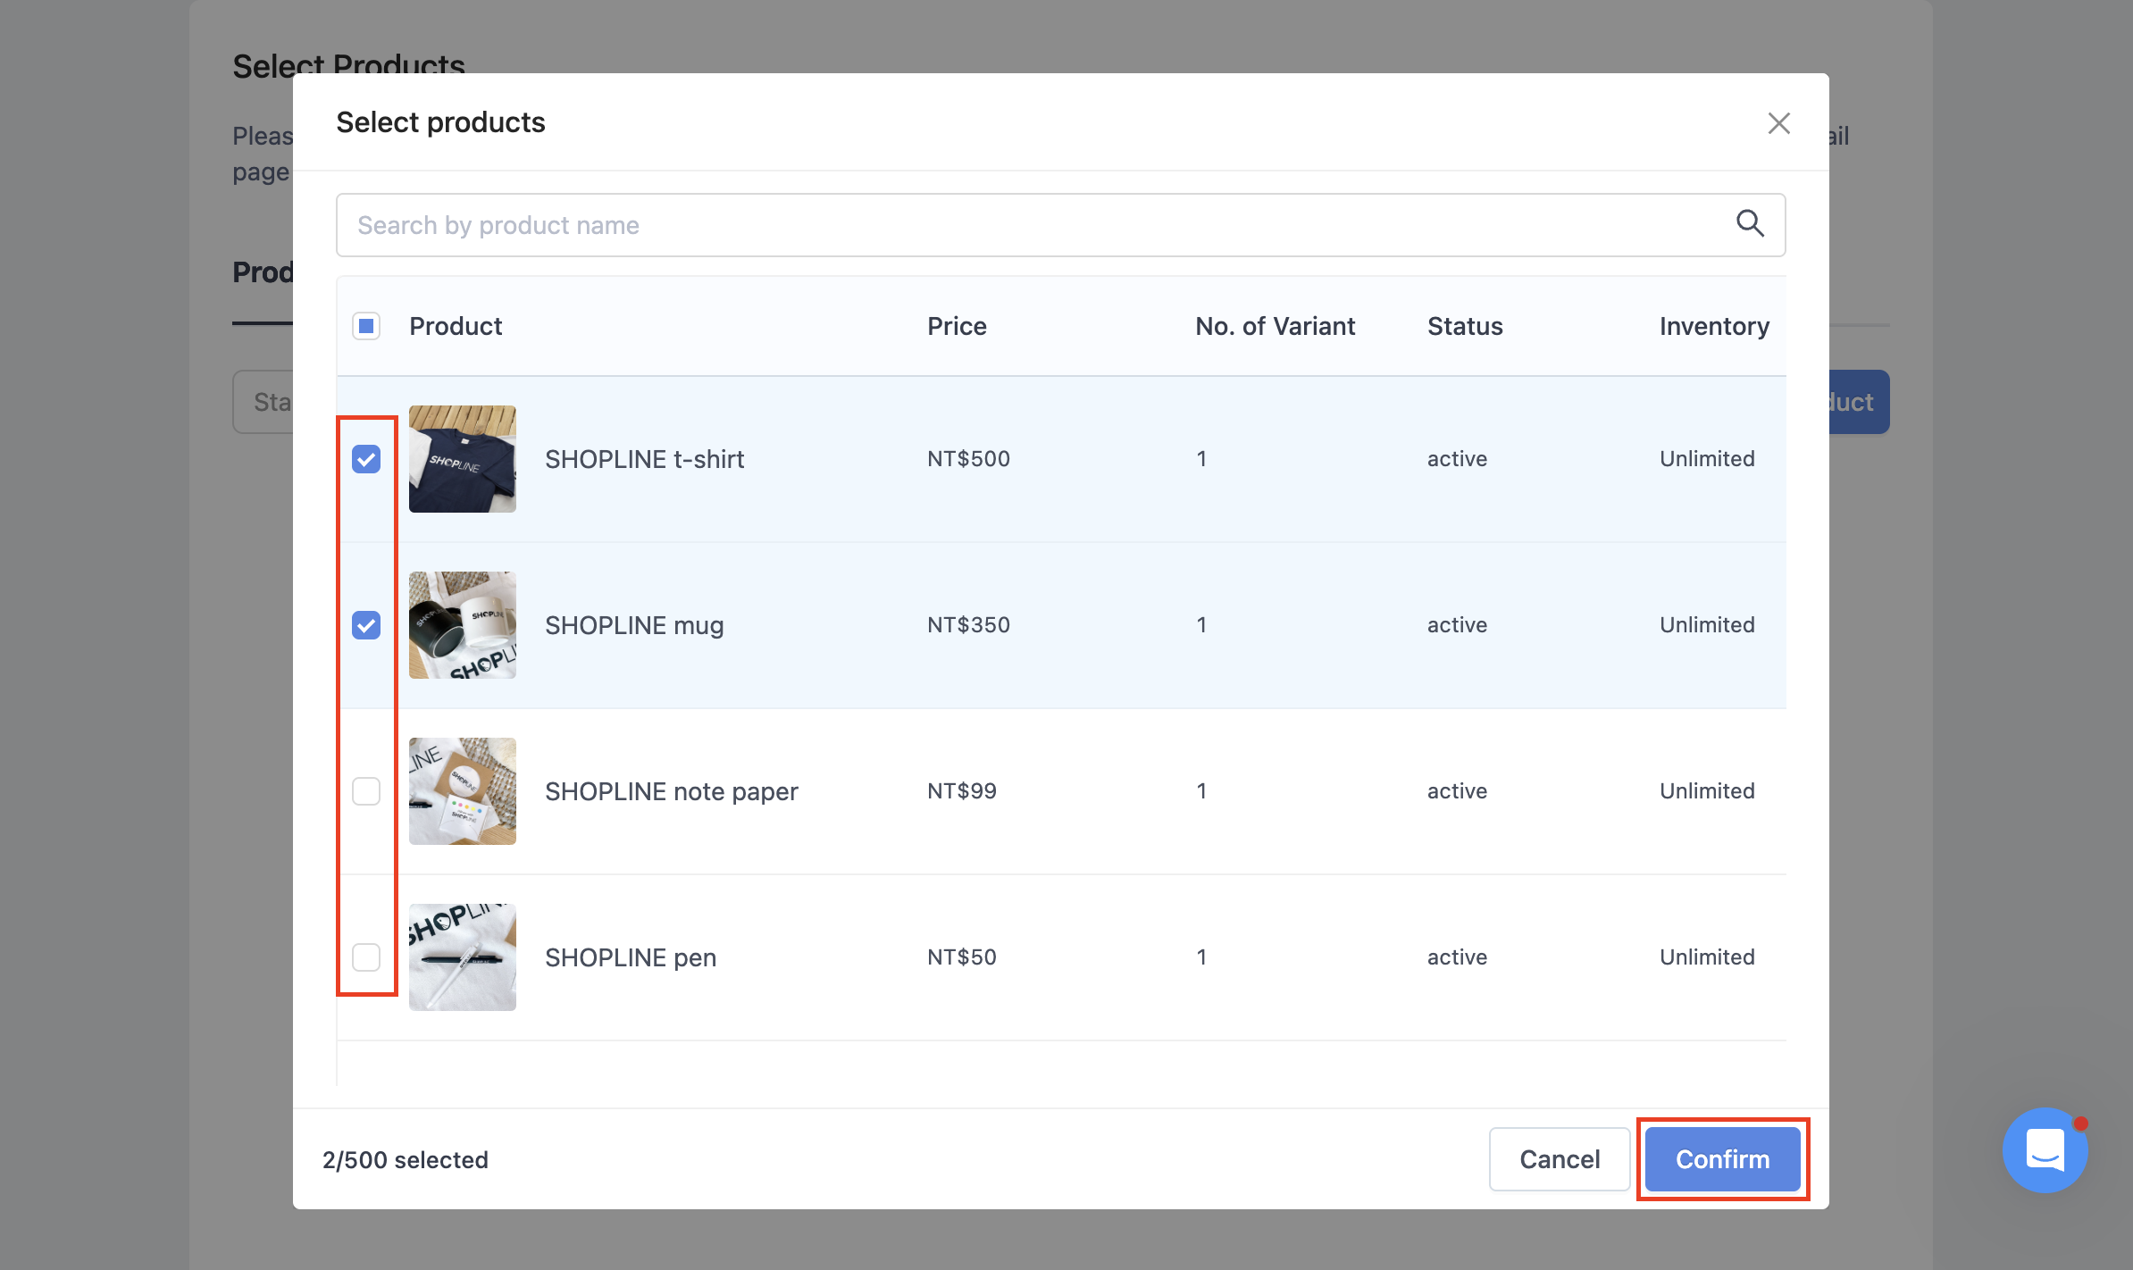Click the No. of Variant column header
The height and width of the screenshot is (1270, 2133).
click(1275, 326)
